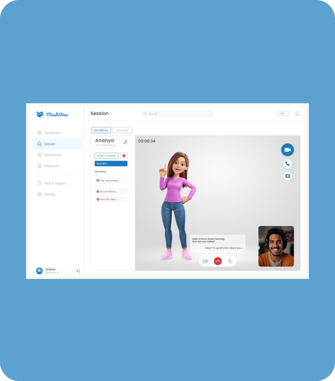Click the MindWren bird logo
The image size is (335, 381).
pyautogui.click(x=39, y=114)
